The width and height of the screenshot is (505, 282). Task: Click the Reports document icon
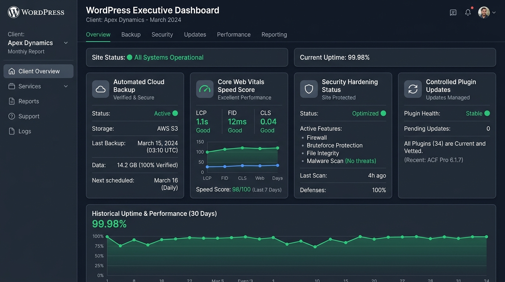pos(12,101)
